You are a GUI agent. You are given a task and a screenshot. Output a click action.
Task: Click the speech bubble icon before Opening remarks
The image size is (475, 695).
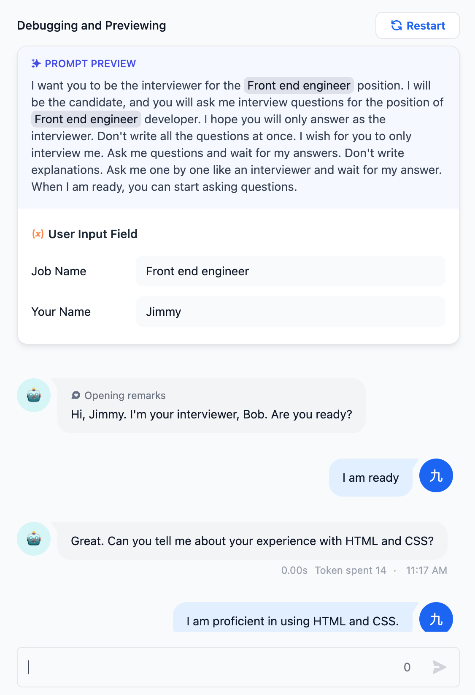pos(76,395)
